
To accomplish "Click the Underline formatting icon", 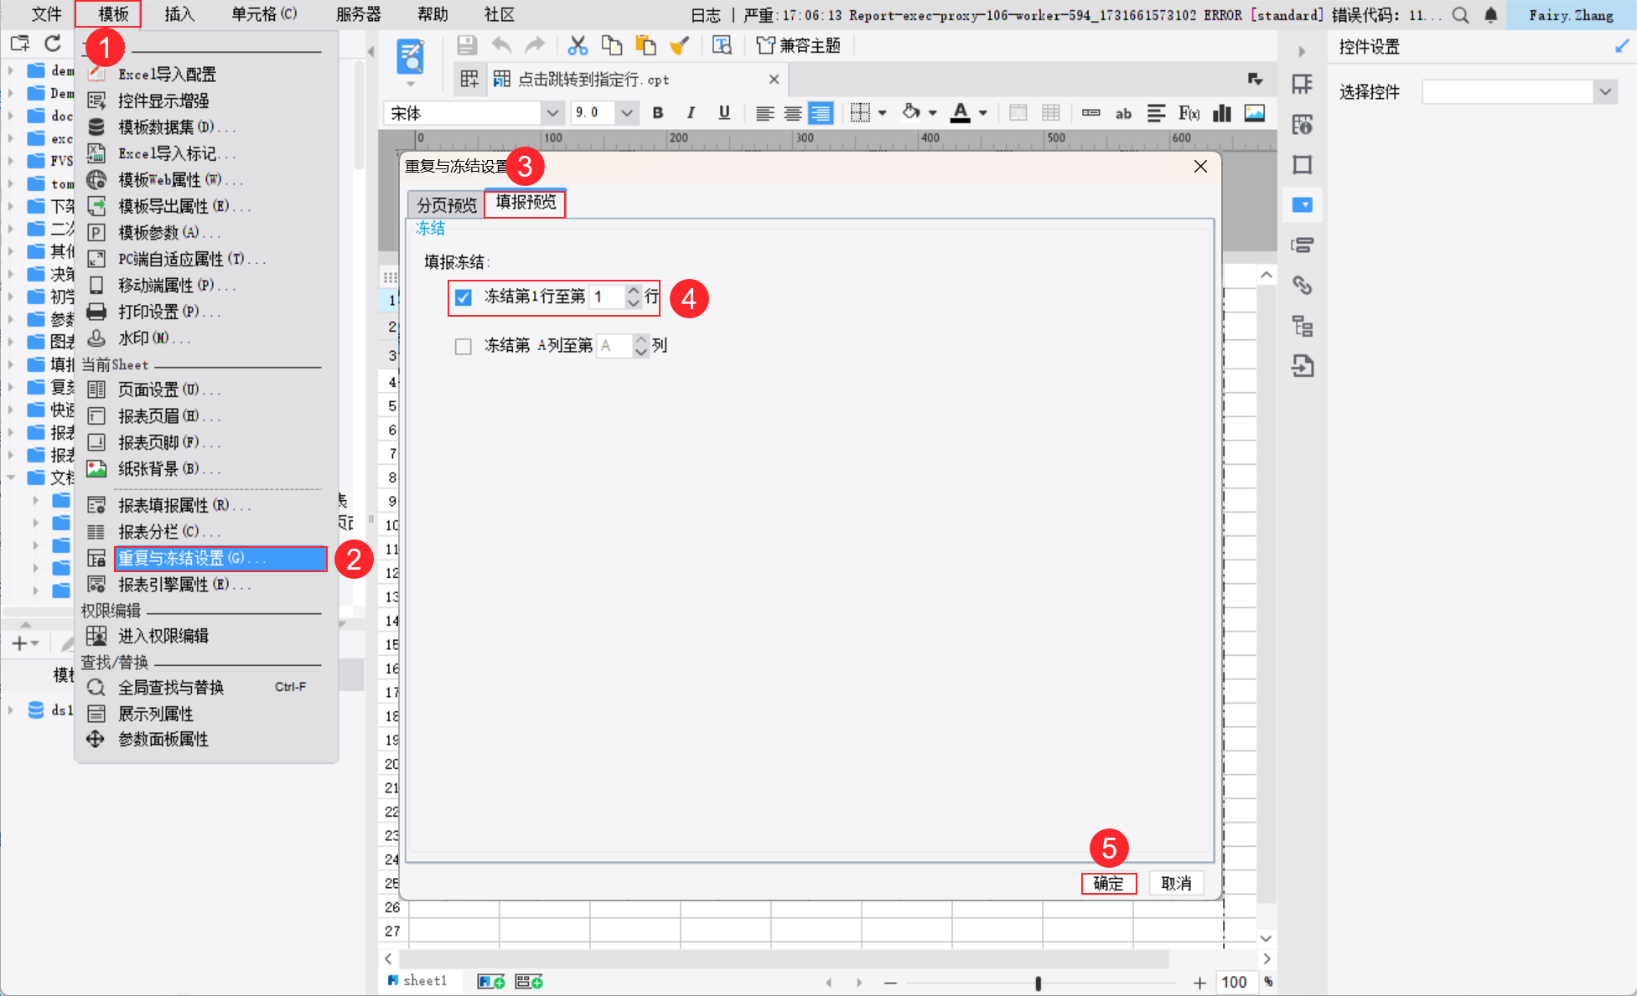I will pyautogui.click(x=724, y=113).
